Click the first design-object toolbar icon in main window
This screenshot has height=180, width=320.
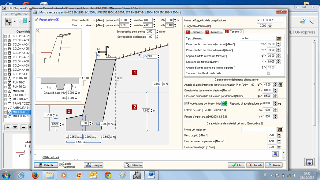[9, 22]
